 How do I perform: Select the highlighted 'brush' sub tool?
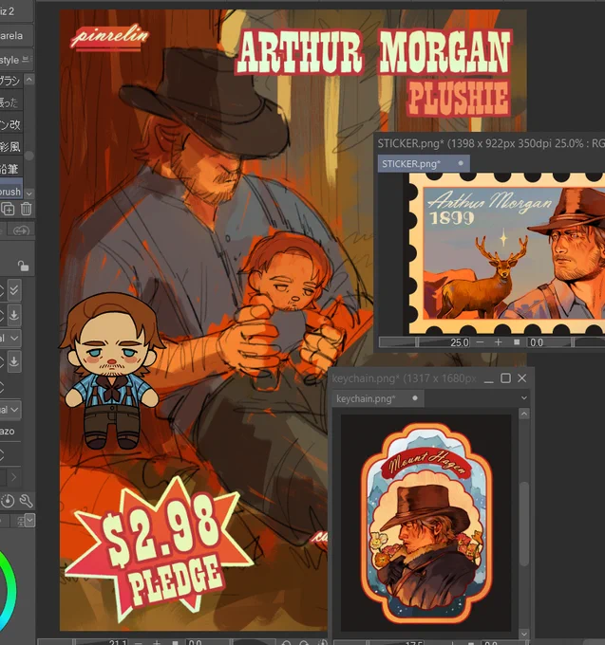tap(11, 191)
